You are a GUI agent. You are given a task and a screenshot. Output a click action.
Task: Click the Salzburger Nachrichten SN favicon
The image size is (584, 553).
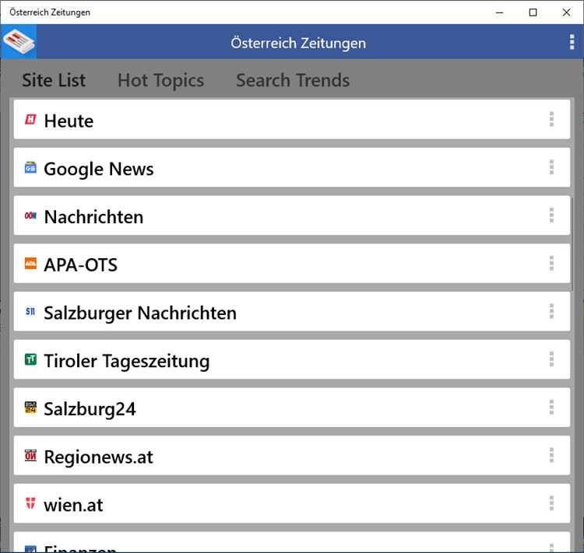tap(30, 311)
